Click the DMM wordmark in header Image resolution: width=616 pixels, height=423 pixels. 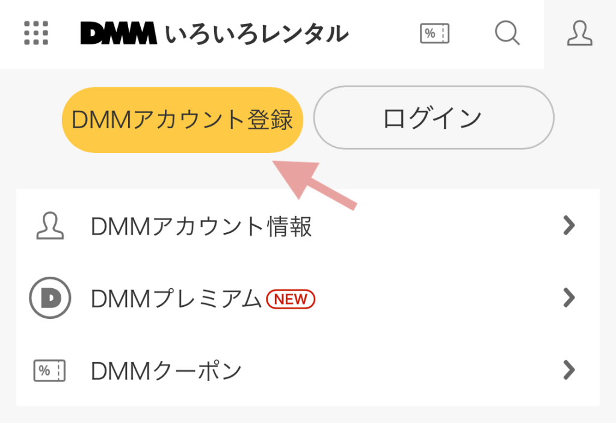point(119,33)
